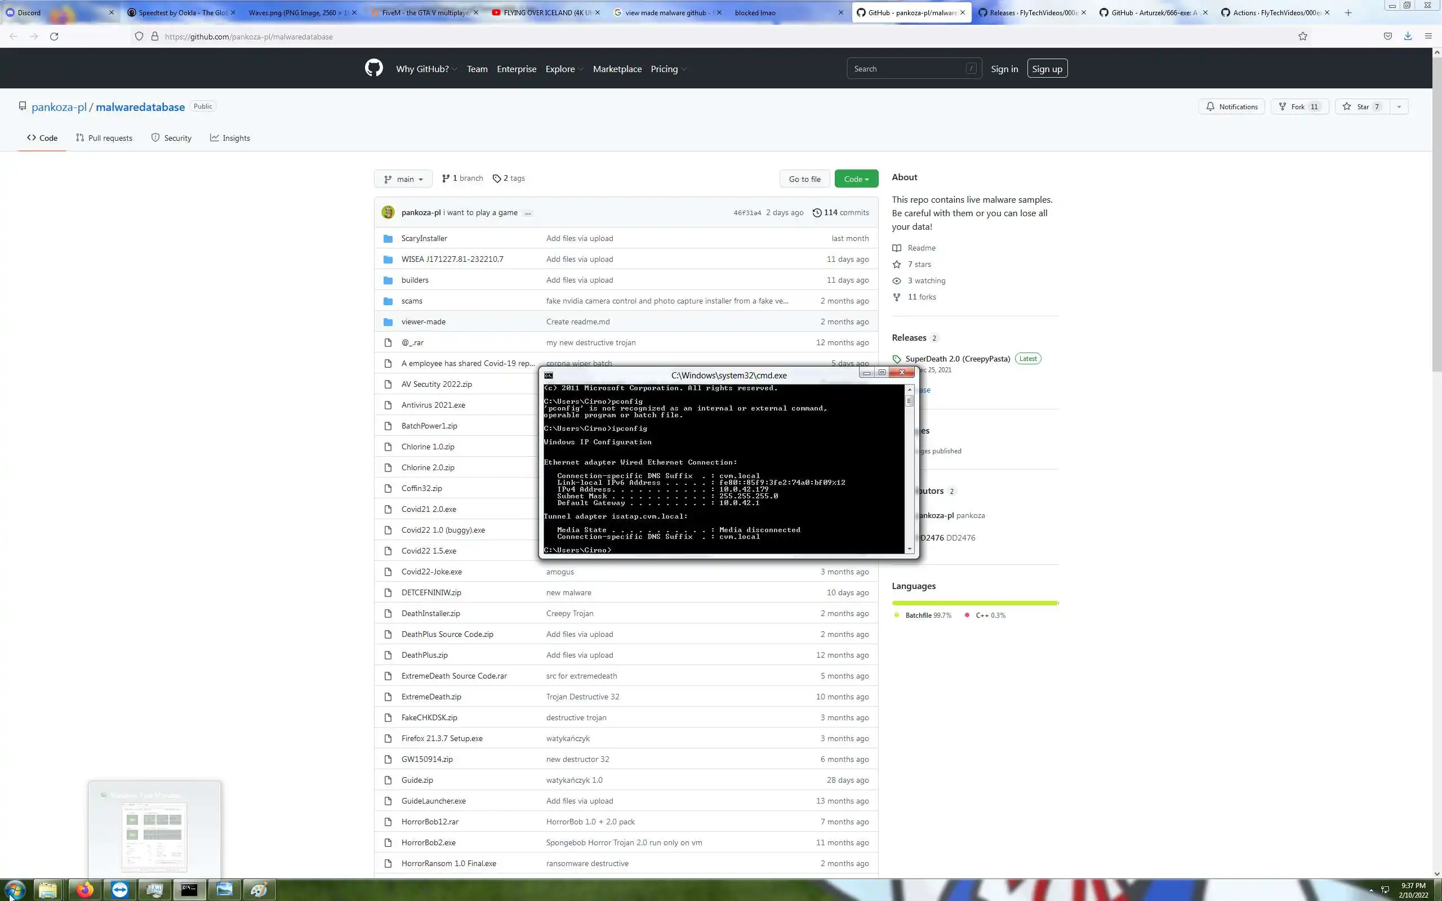This screenshot has width=1442, height=901.
Task: Open Firefox hamburger menu
Action: (x=1428, y=37)
